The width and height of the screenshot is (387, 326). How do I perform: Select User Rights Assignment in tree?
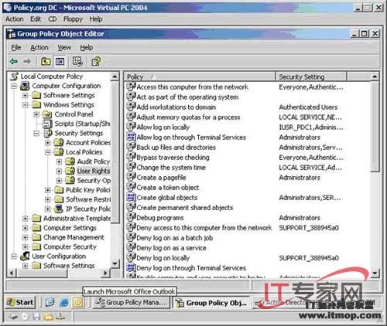tap(94, 171)
